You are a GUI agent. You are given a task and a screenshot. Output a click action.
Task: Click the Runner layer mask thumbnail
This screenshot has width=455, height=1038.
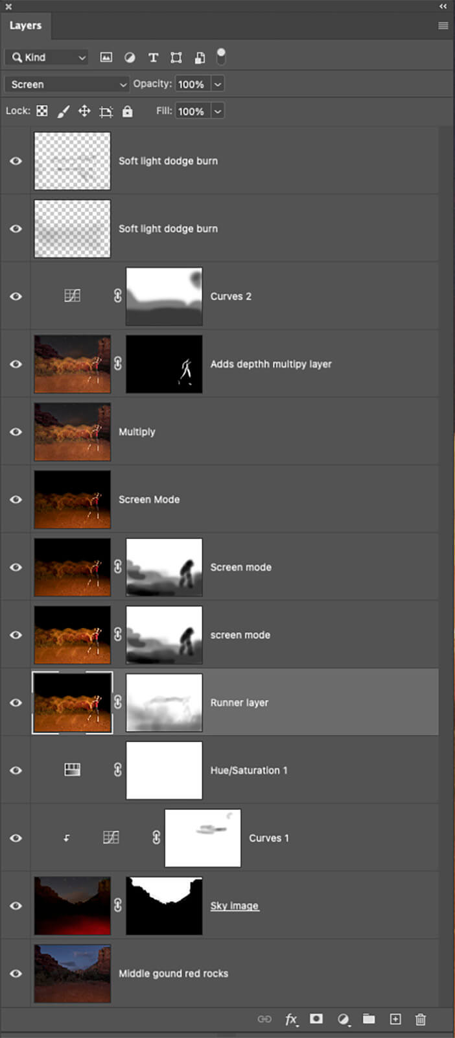tap(164, 703)
